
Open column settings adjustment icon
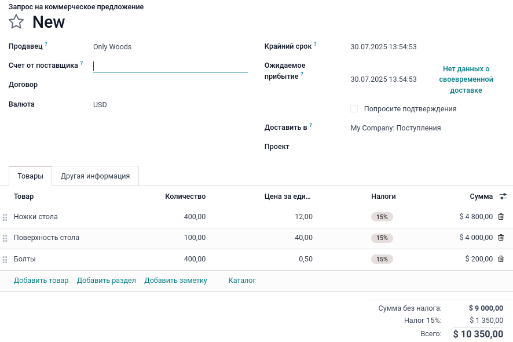pos(503,197)
